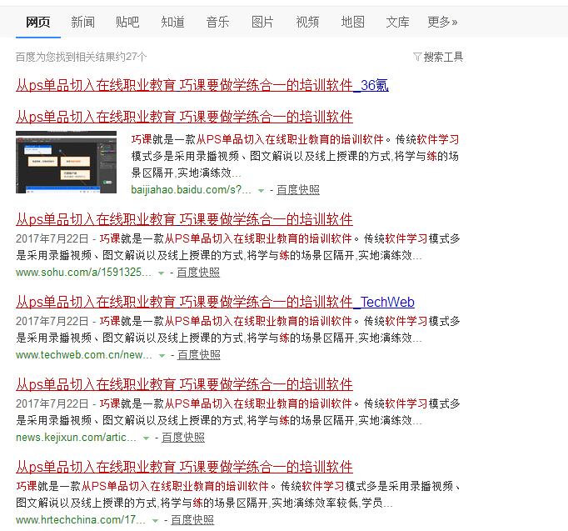Viewport: 568px width, 531px height.
Task: Open 百度快照 for hrtechchina result
Action: coord(192,520)
